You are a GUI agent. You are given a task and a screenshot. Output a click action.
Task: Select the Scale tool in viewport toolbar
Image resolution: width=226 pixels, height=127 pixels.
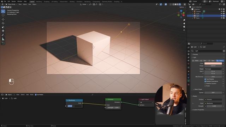(3, 27)
